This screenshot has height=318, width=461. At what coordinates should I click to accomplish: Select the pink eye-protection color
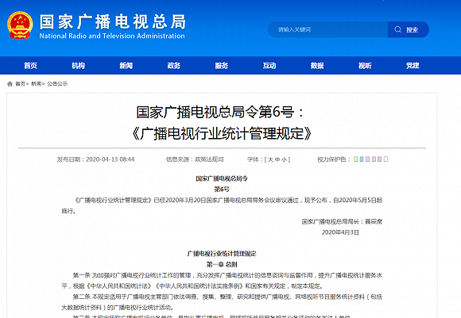[374, 159]
